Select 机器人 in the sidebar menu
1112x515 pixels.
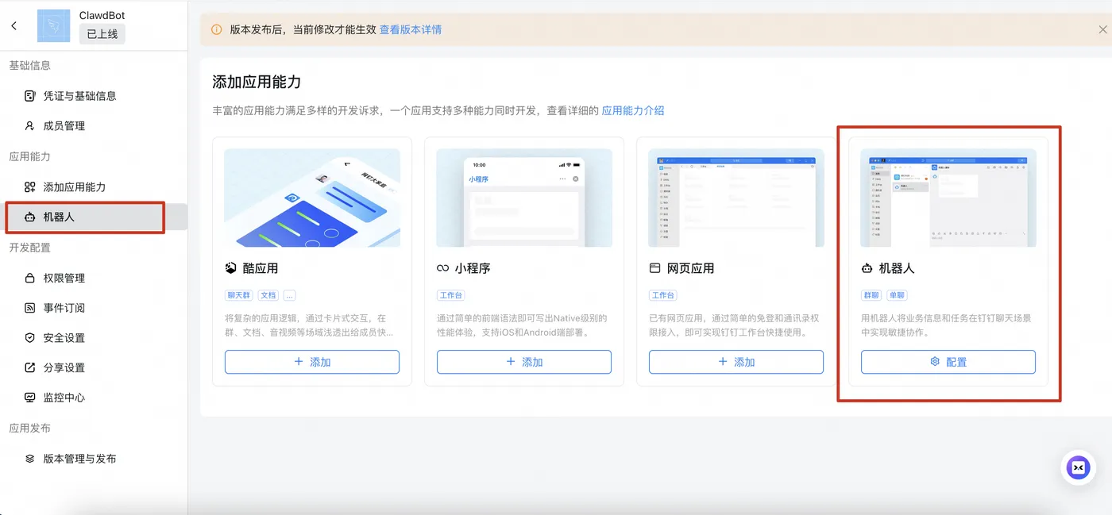tap(94, 217)
